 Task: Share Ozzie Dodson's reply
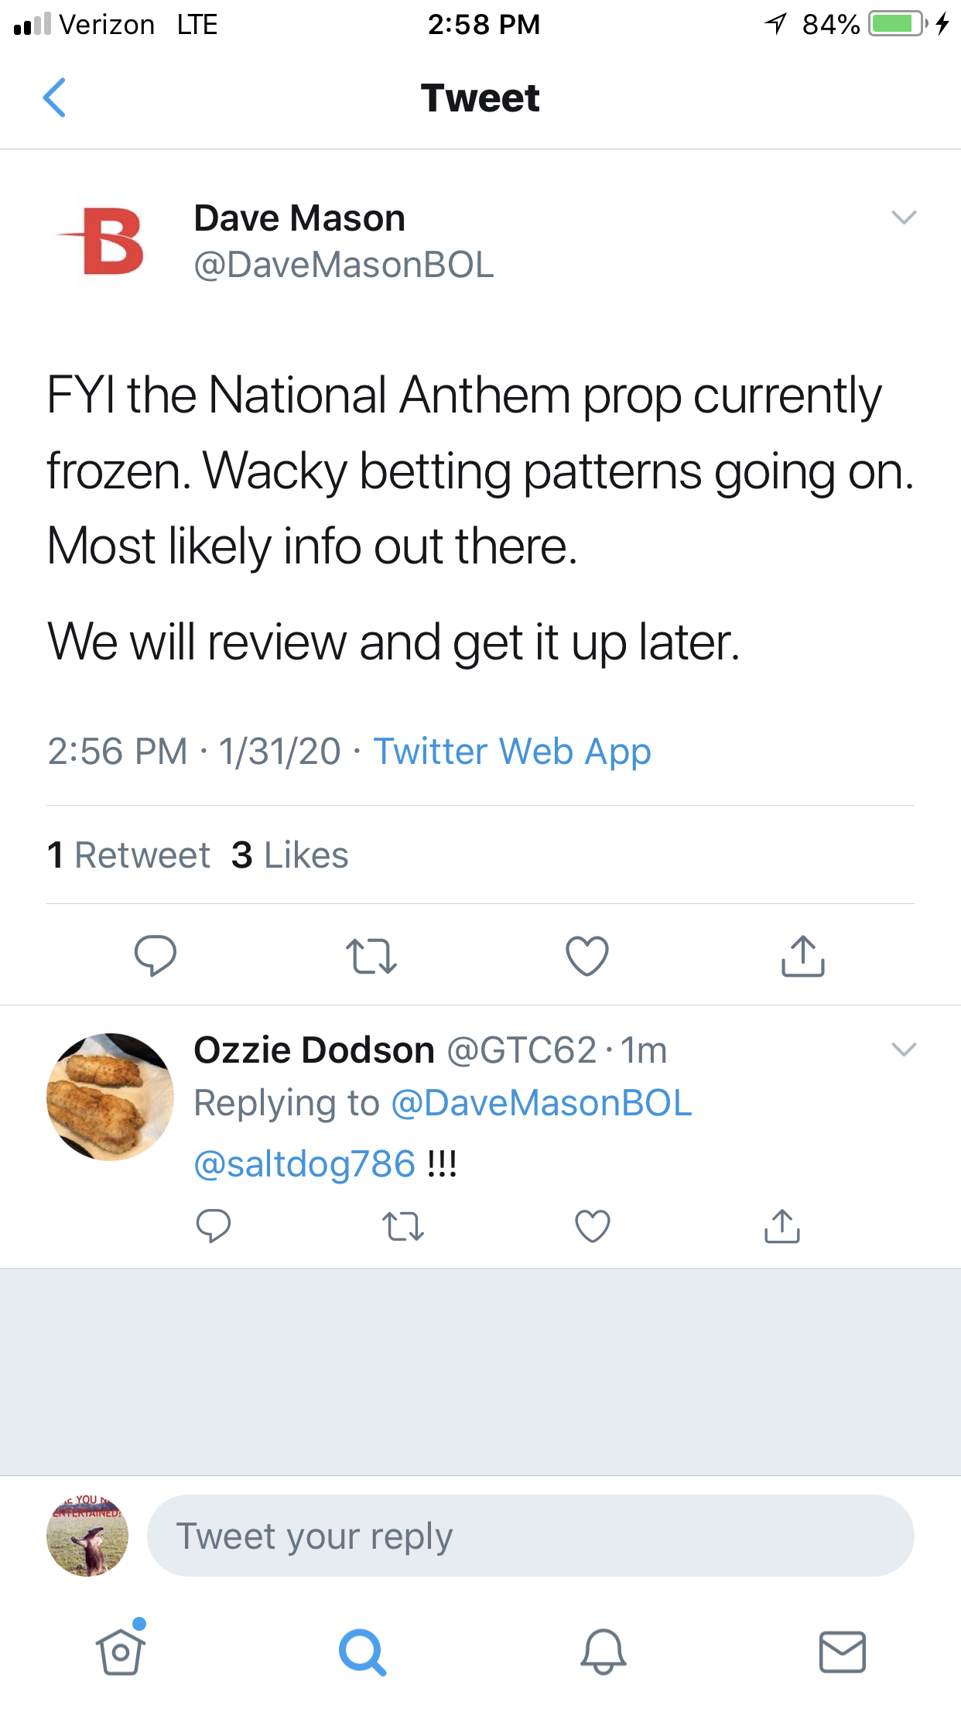(x=782, y=1226)
